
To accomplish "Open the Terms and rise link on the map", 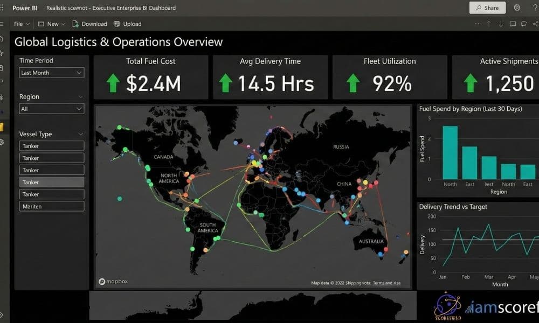I will click(x=386, y=282).
